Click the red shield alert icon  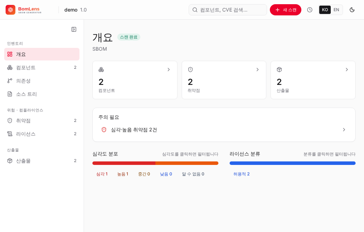coord(104,130)
